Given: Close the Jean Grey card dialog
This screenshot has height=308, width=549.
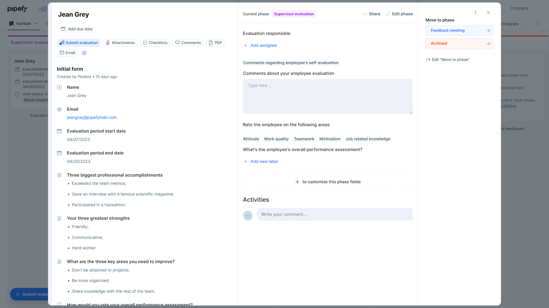Looking at the screenshot, I should [x=488, y=13].
